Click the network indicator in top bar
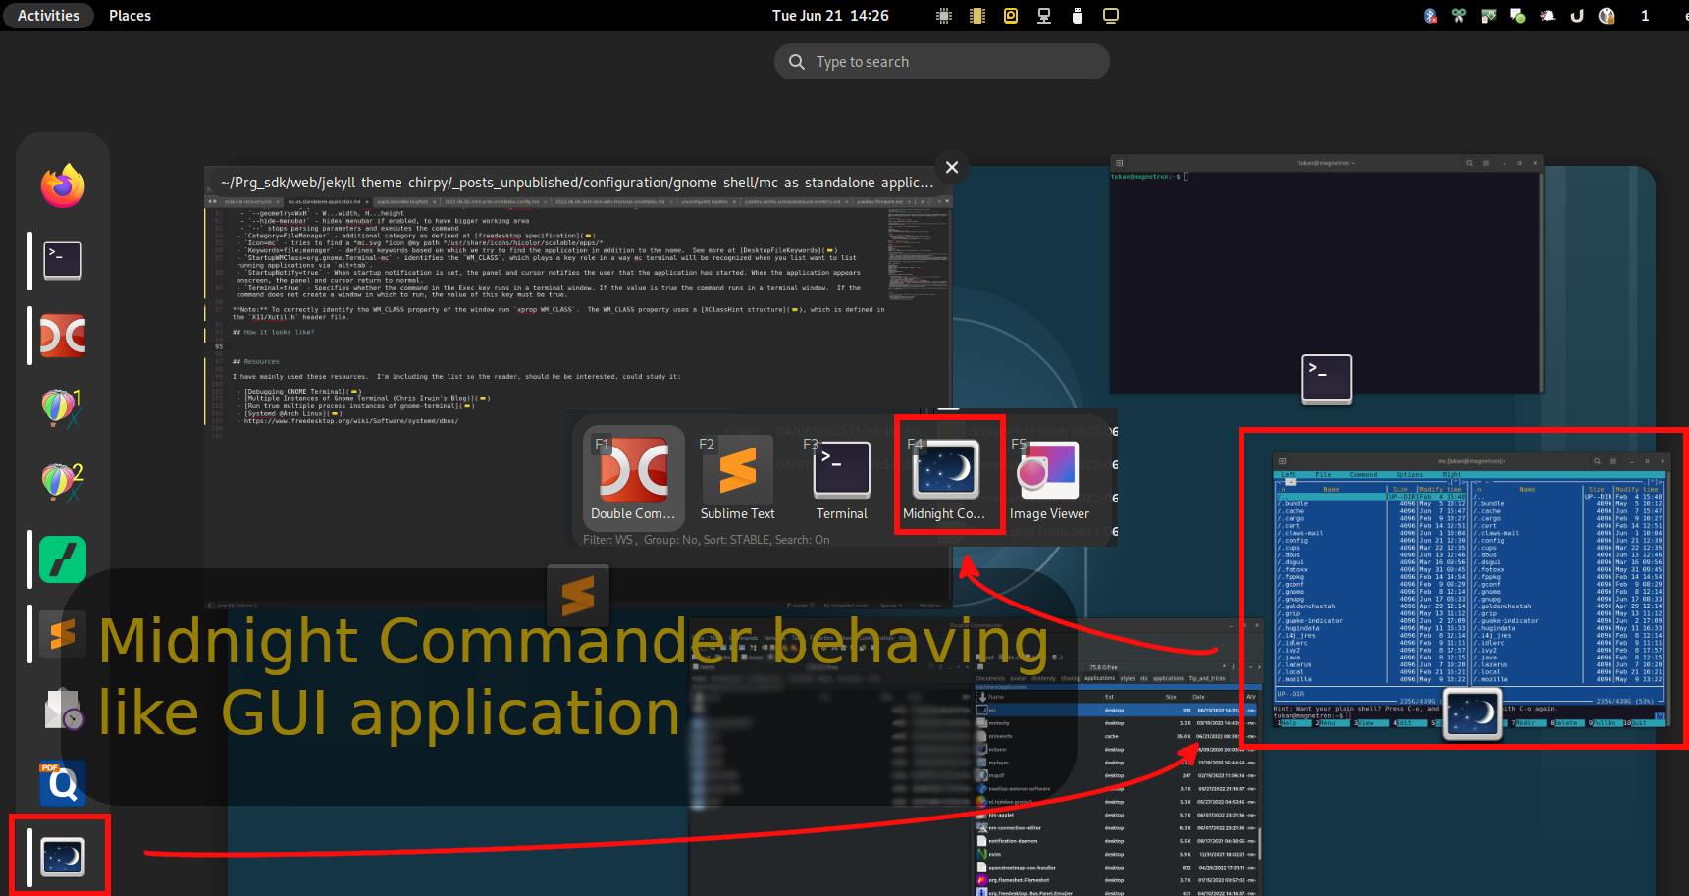 point(1044,16)
